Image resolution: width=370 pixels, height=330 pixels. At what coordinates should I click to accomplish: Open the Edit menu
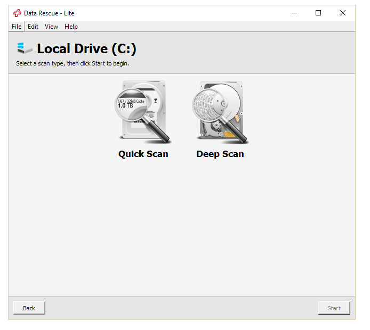coord(33,27)
